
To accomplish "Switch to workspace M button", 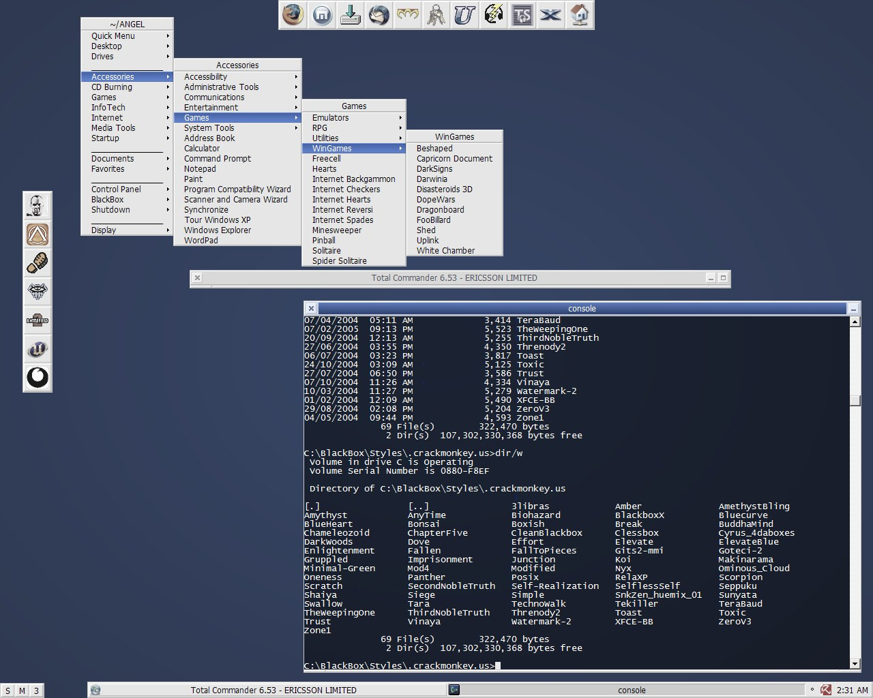I will pyautogui.click(x=22, y=691).
